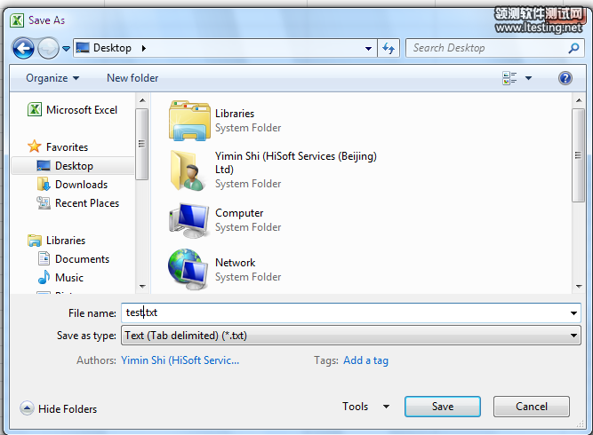593x435 pixels.
Task: Click the Desktop monitor icon in Favorites
Action: tap(44, 165)
